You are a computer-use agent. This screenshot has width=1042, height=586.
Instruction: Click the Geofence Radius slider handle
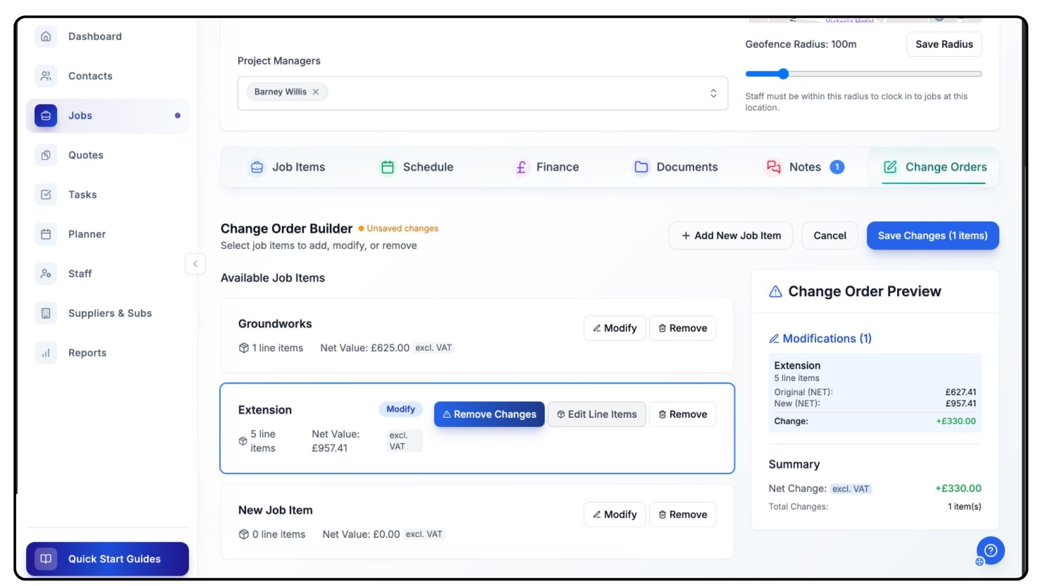783,74
